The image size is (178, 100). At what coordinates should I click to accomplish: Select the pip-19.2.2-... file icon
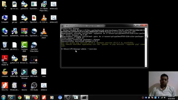pos(14,46)
